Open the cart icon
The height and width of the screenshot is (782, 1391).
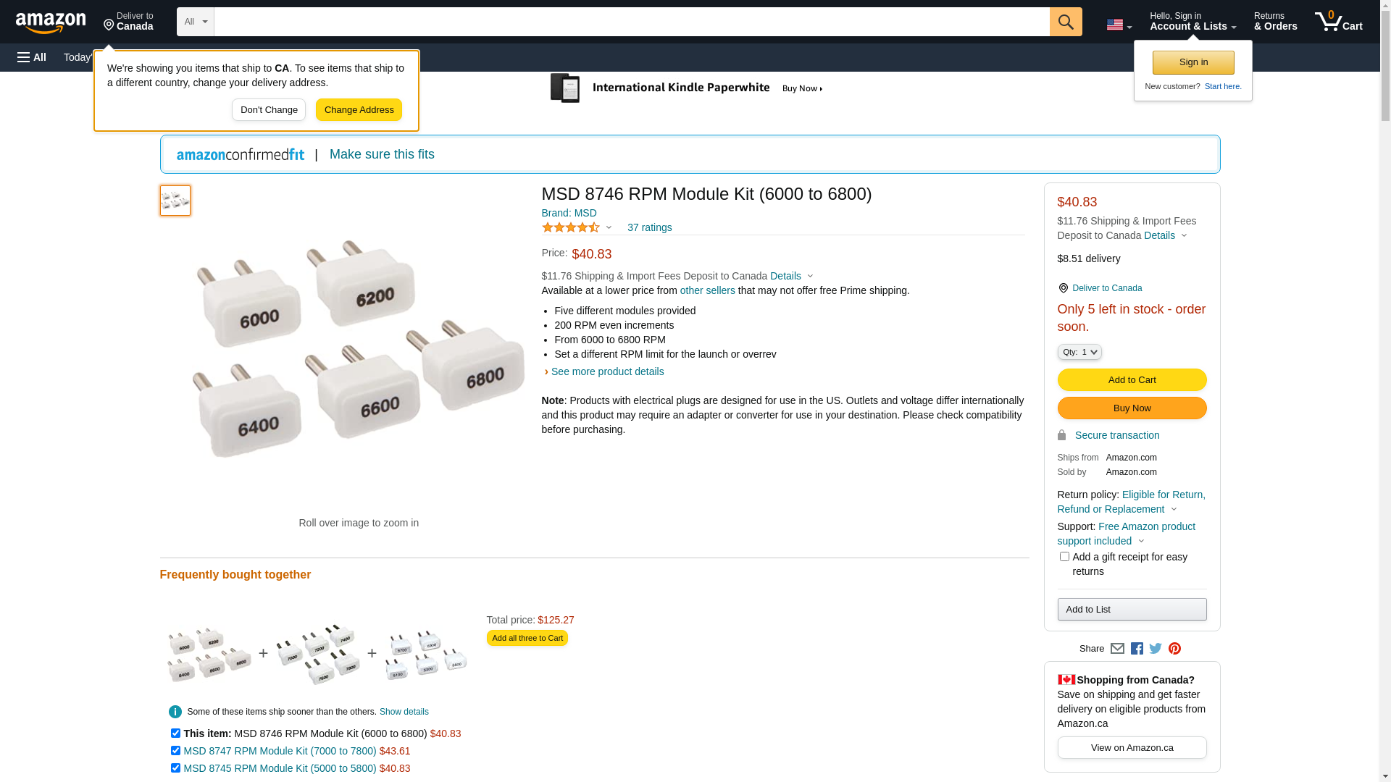[x=1337, y=22]
